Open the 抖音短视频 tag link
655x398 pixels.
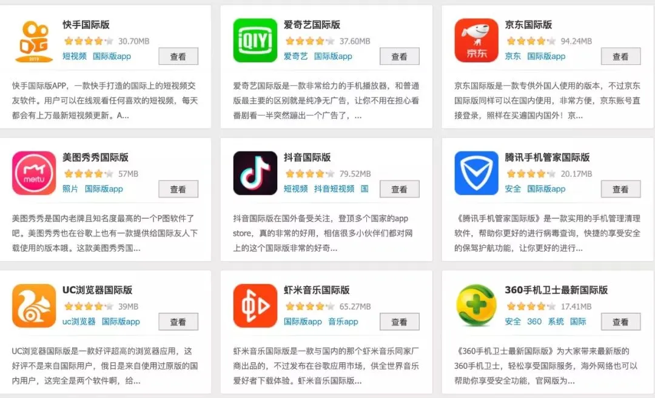334,188
